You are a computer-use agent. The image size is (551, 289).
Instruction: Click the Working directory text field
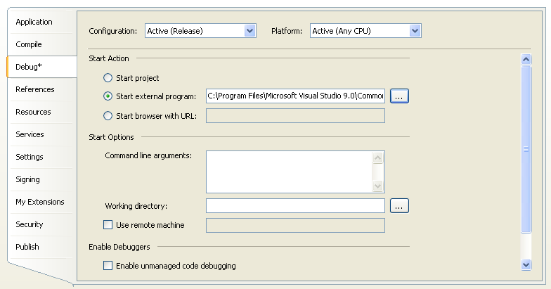pyautogui.click(x=295, y=206)
